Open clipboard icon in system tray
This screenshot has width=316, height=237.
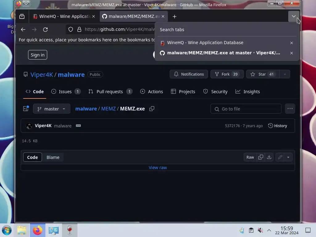tap(251, 230)
